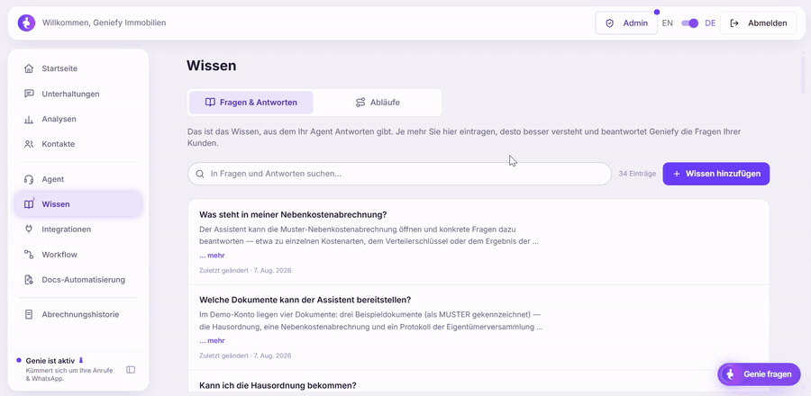Screen dimensions: 811x396
Task: Expand '... mehr' under Nebenkostenabrechnung entry
Action: click(x=212, y=256)
